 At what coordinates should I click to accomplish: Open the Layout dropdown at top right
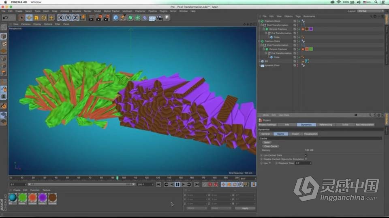(370, 11)
